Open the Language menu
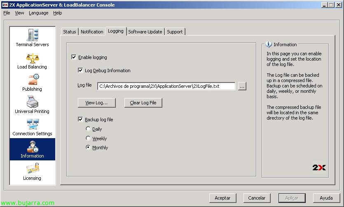Image resolution: width=344 pixels, height=207 pixels. point(39,13)
